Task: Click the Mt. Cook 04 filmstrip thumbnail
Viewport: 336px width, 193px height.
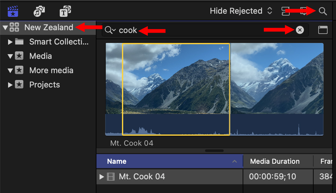Action: [176, 89]
